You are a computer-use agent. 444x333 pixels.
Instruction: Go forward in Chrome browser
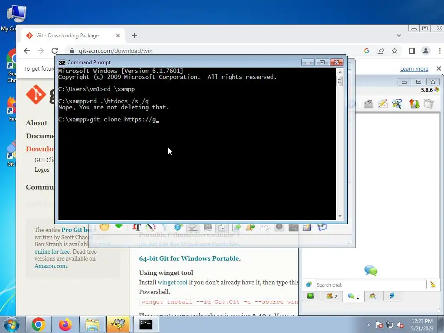point(41,51)
